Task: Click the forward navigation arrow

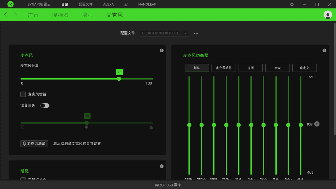Action: (15, 15)
